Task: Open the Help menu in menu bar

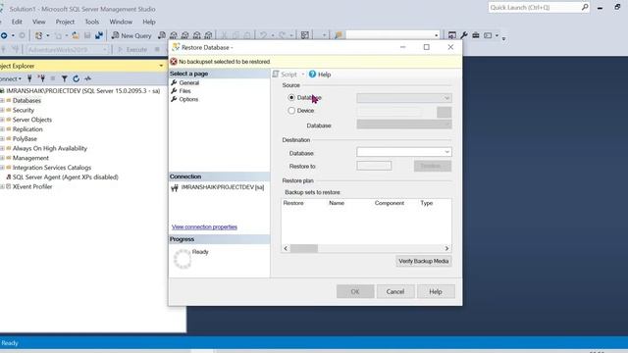Action: (x=149, y=22)
